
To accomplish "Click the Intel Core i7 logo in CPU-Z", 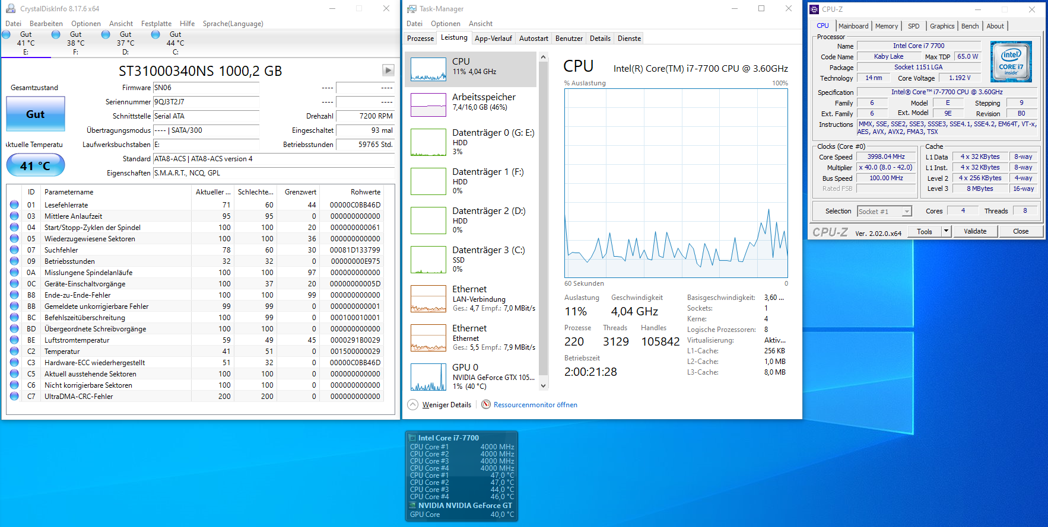I will (1011, 62).
